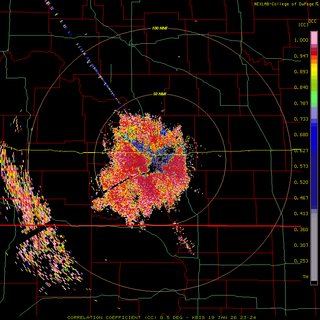Select the 0.467 scale value
Screen dimensions: 320x320
pos(301,198)
